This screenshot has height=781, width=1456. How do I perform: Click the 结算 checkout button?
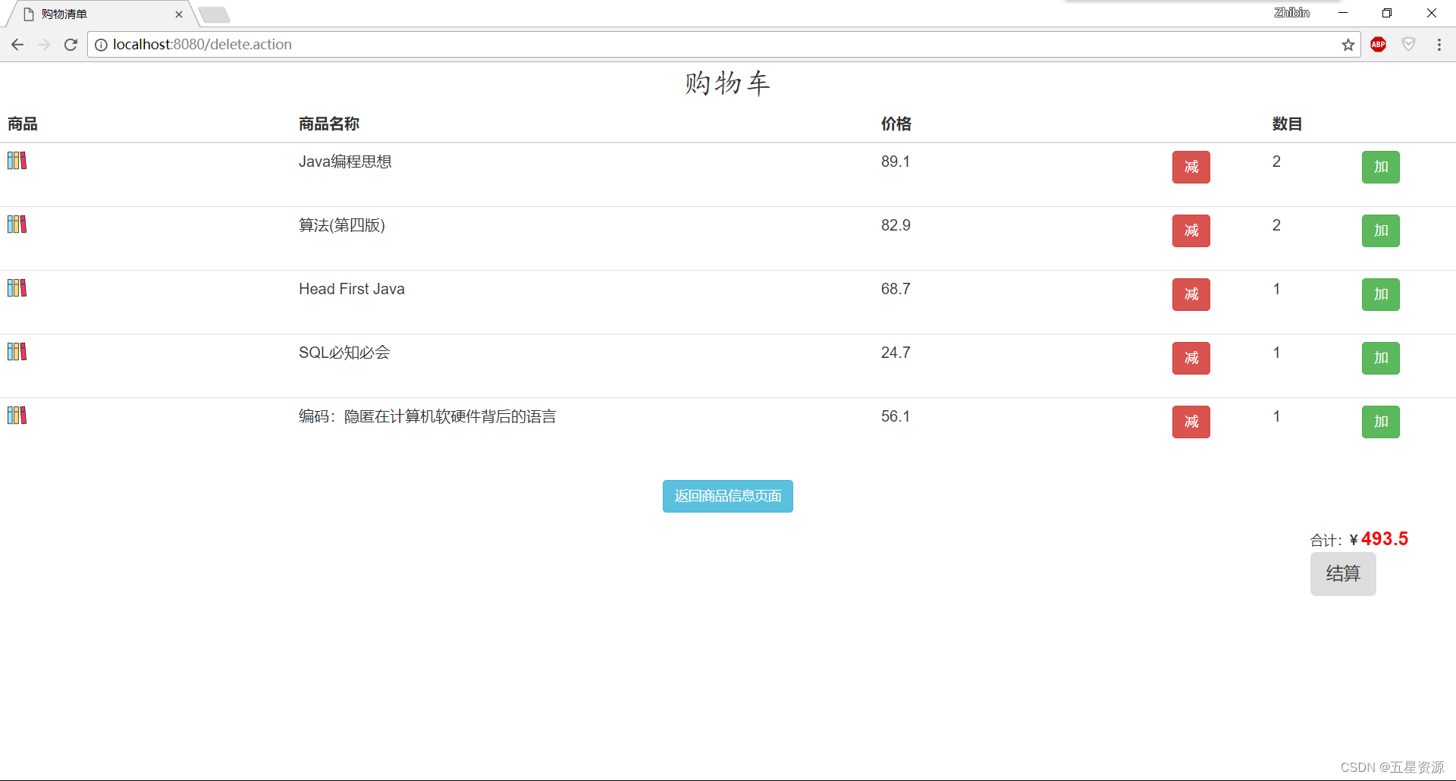[1343, 574]
